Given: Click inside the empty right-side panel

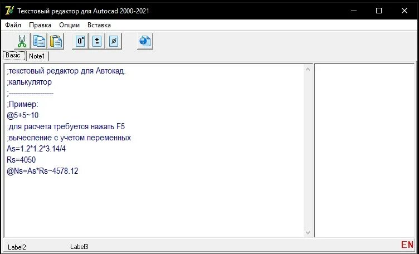Looking at the screenshot, I should (364, 150).
